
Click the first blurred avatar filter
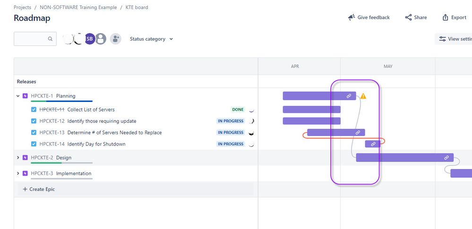pos(68,39)
